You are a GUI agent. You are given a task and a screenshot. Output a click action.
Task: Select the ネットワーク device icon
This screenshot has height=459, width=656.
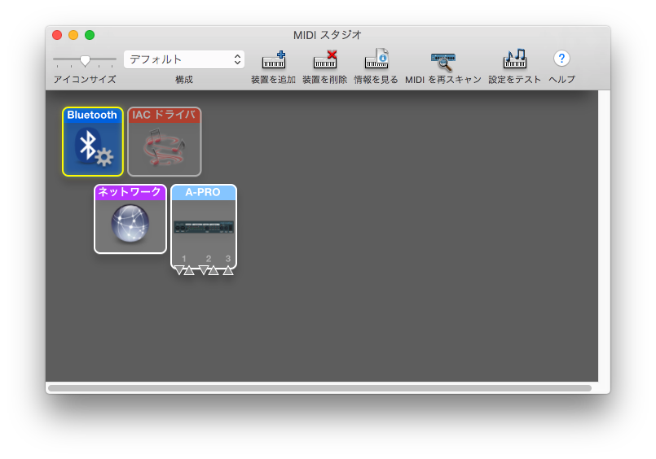coord(130,219)
